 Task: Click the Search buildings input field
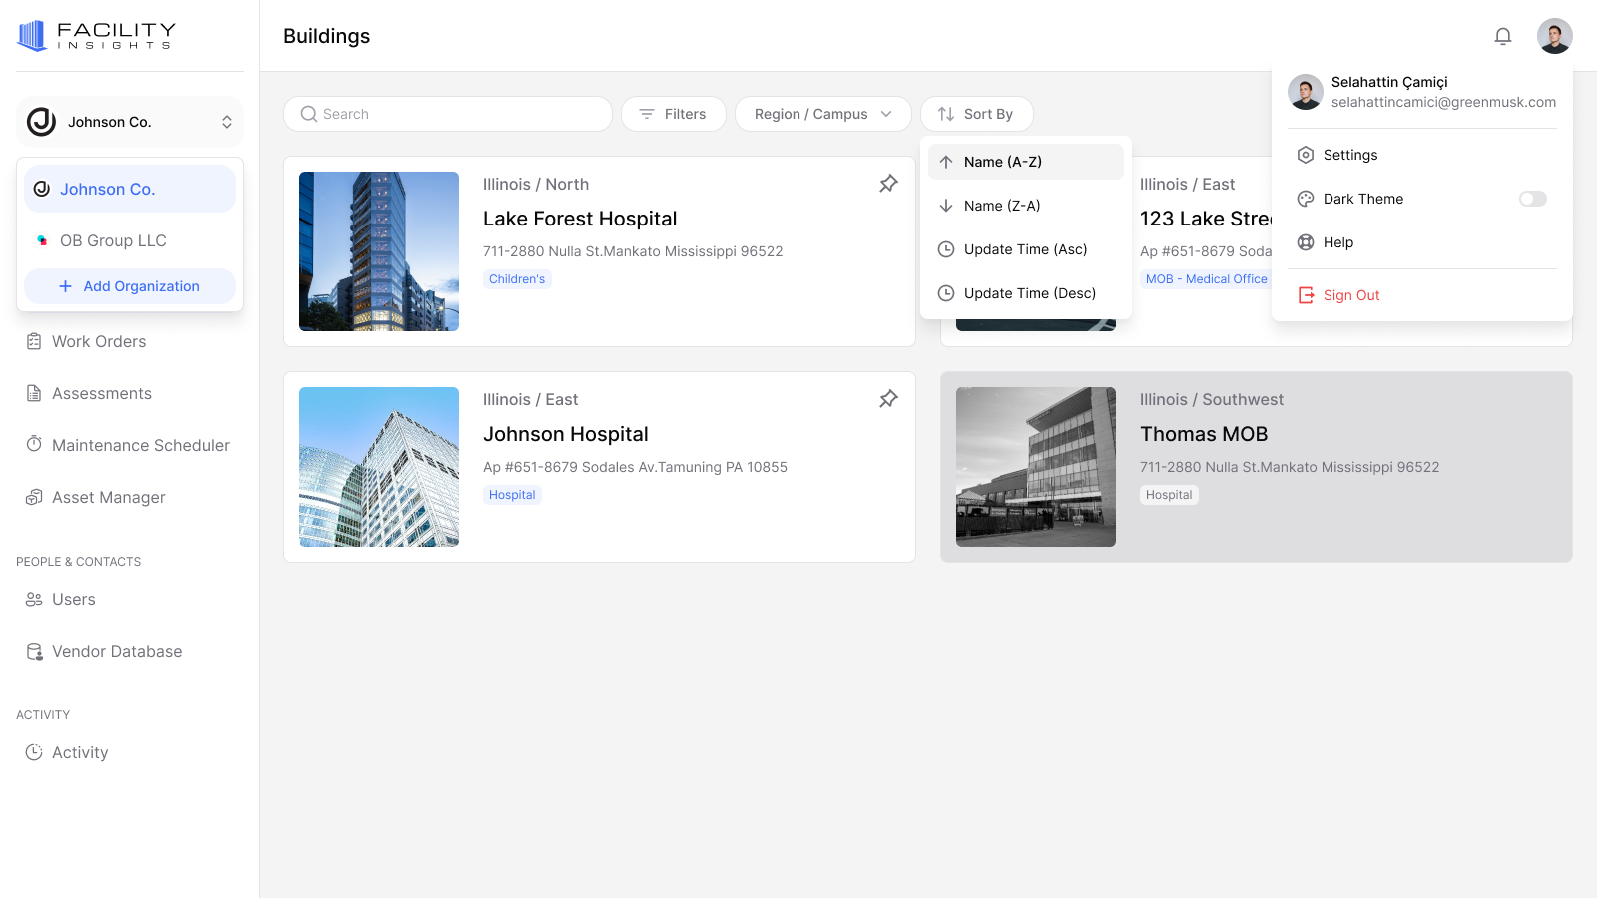click(x=448, y=114)
